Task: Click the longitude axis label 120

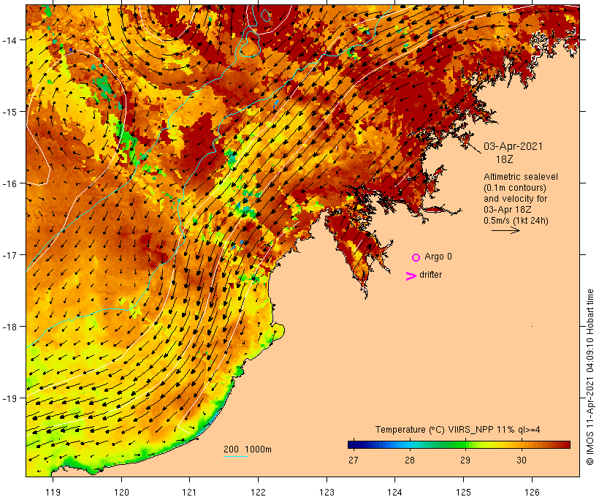Action: (x=121, y=492)
